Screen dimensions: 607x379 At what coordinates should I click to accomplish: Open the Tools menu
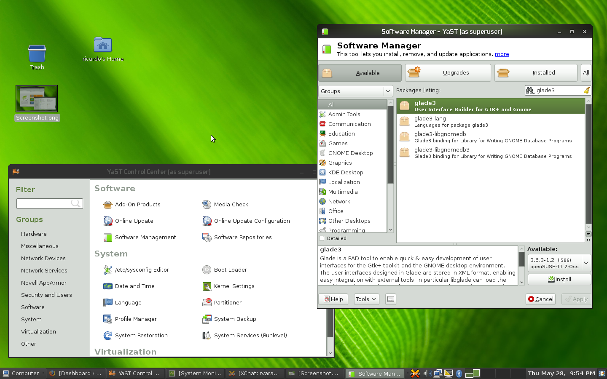pos(366,299)
